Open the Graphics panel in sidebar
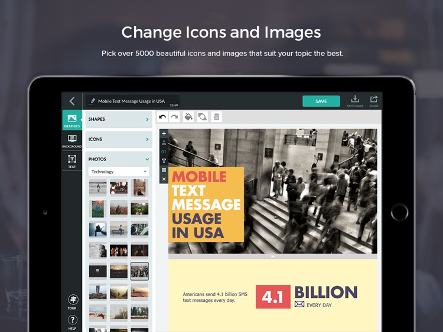 [72, 120]
